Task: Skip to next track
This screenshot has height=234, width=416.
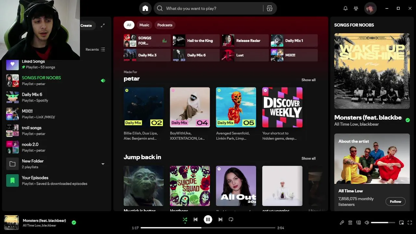Action: pyautogui.click(x=220, y=219)
